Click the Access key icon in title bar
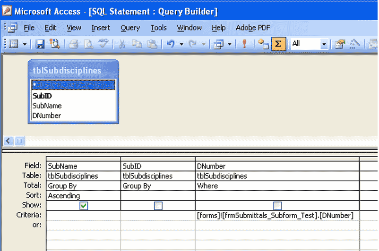This screenshot has height=251, width=379. (7, 11)
